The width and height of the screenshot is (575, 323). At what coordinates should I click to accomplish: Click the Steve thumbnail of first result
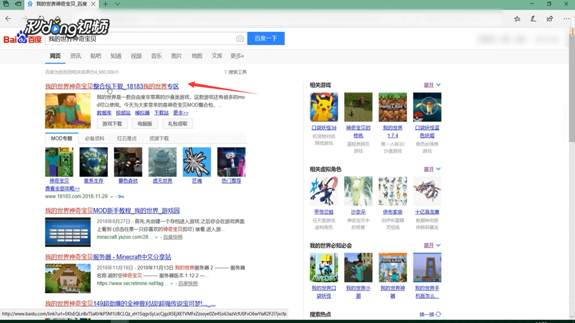coord(68,111)
